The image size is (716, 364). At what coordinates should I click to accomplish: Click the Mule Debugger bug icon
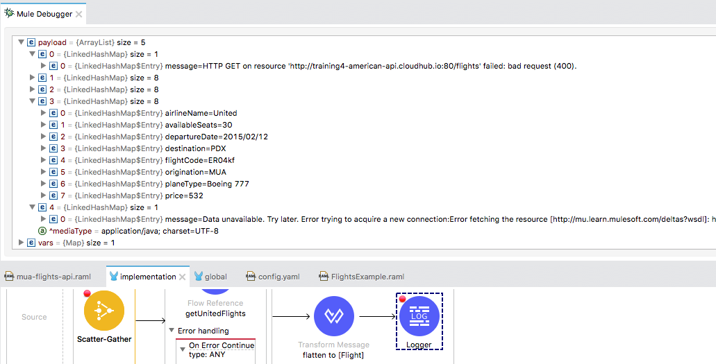(x=9, y=13)
